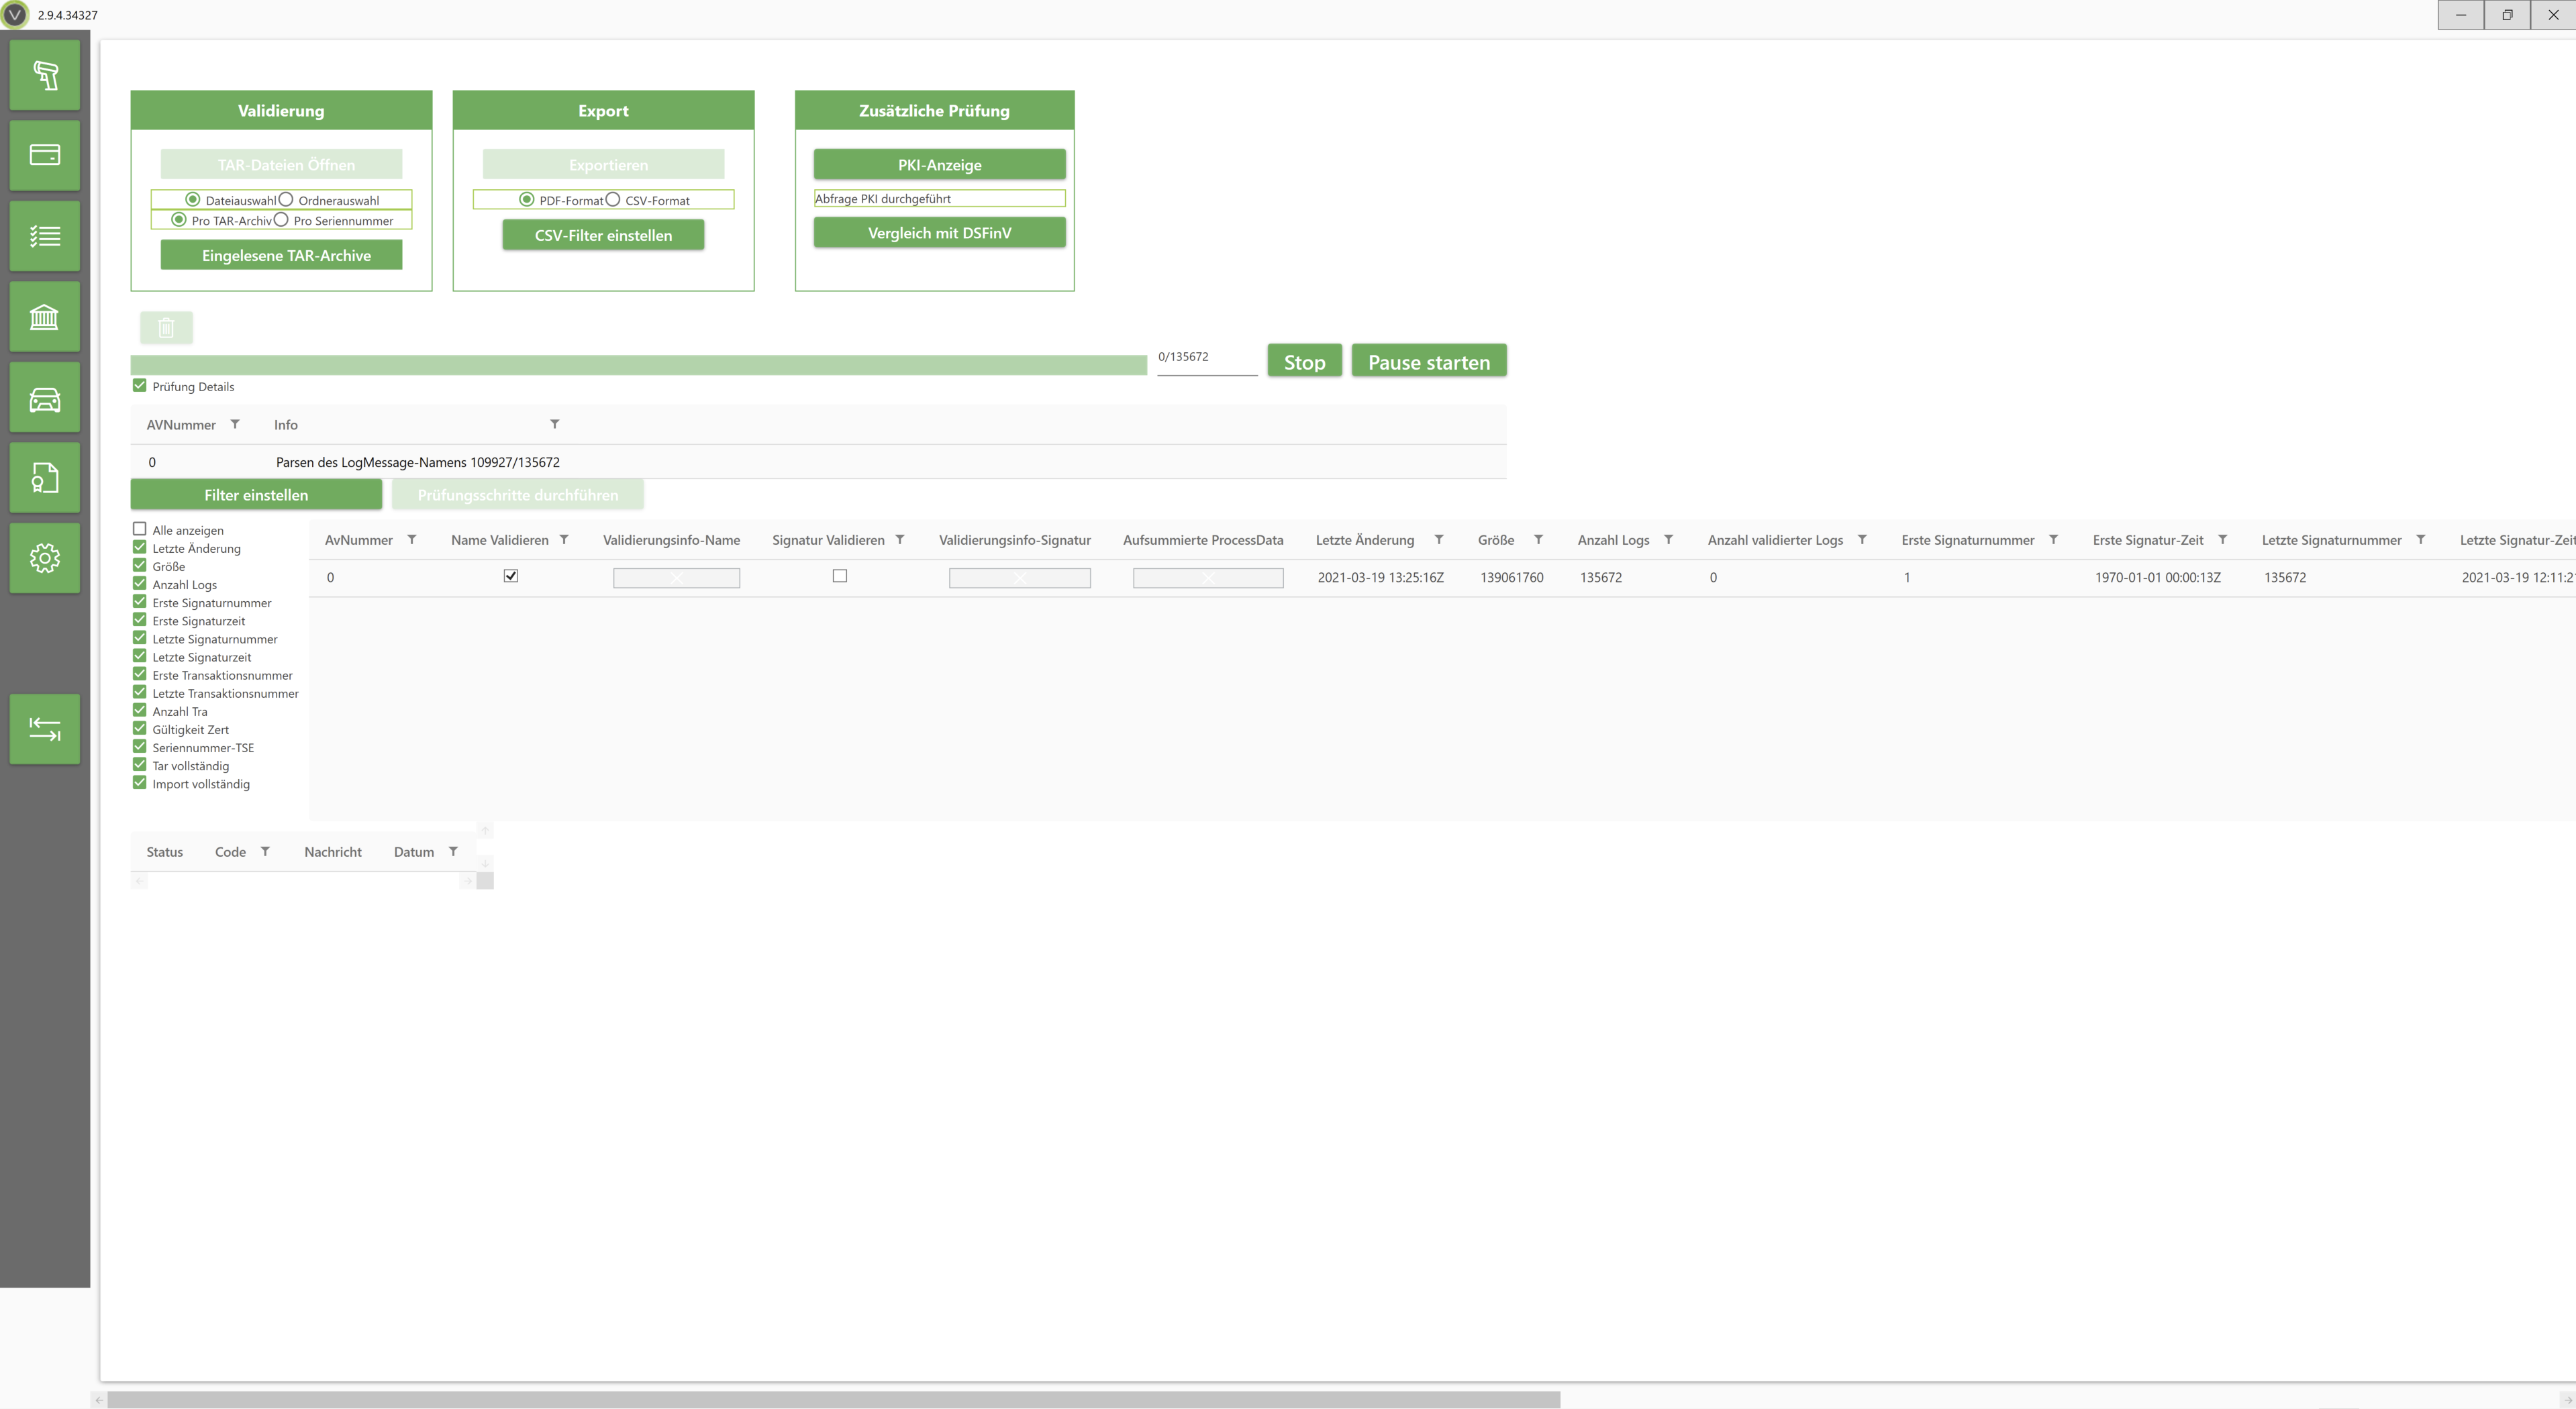The height and width of the screenshot is (1409, 2576).
Task: Click the Nachricht column header
Action: (333, 852)
